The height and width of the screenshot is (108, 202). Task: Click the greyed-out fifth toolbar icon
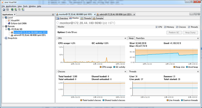point(19,10)
